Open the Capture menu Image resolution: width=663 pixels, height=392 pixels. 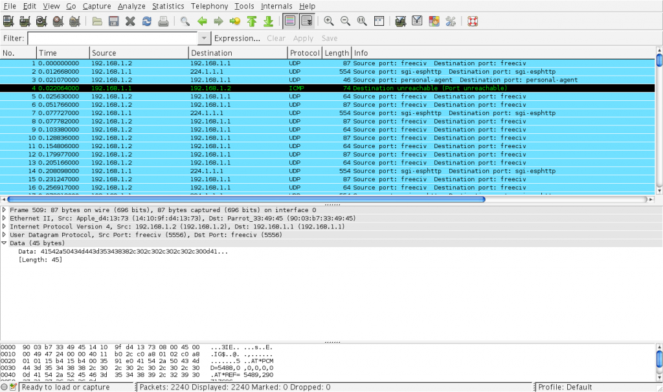[x=97, y=6]
